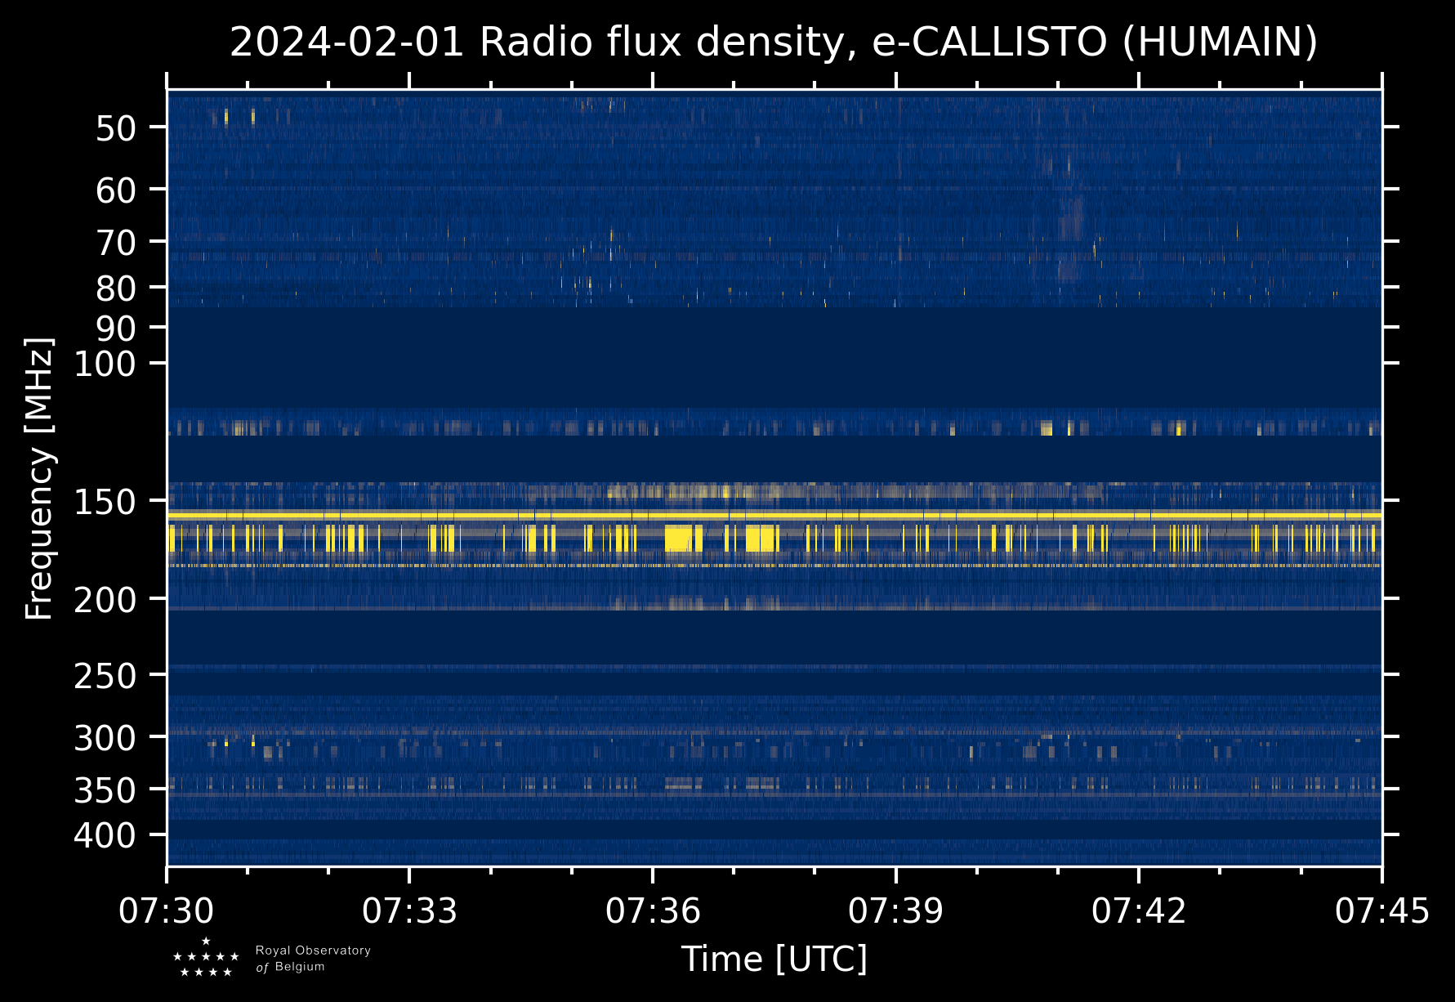Click the Frequency [MHz] axis label
1455x1002 pixels.
point(39,478)
